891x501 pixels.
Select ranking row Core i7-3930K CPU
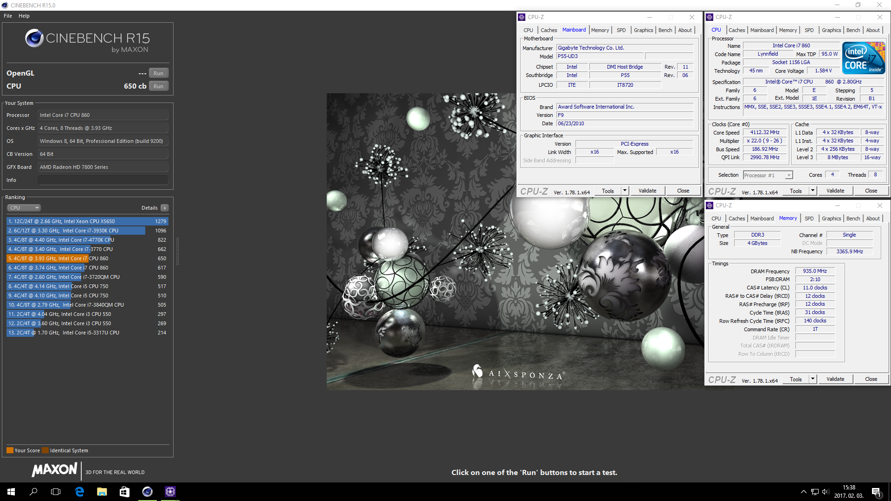pyautogui.click(x=87, y=231)
